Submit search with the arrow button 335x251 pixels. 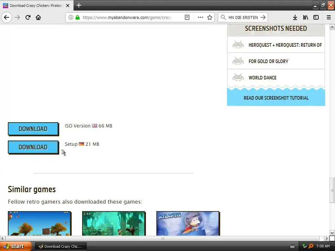pos(263,17)
